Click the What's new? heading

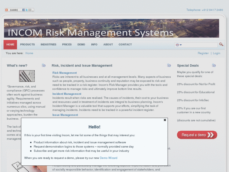(x=17, y=66)
